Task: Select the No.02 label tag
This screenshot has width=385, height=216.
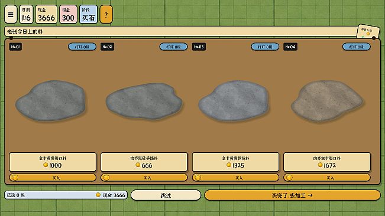Action: [107, 47]
